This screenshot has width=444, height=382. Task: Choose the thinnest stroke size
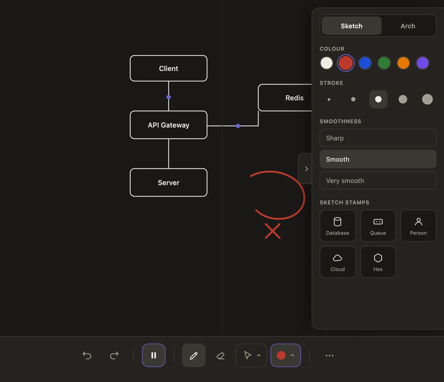pos(329,99)
